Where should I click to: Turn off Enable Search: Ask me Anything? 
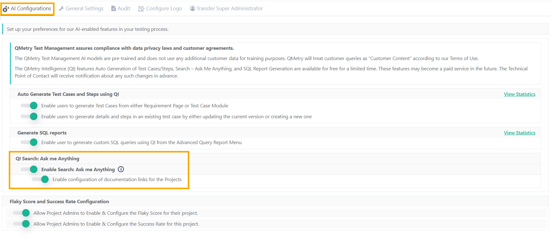click(x=29, y=170)
